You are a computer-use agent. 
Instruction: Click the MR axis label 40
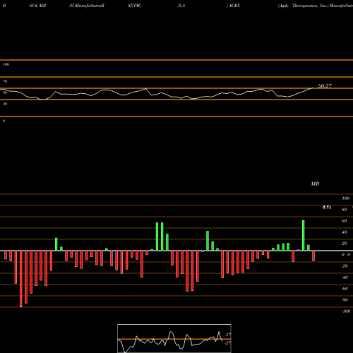(x=344, y=232)
